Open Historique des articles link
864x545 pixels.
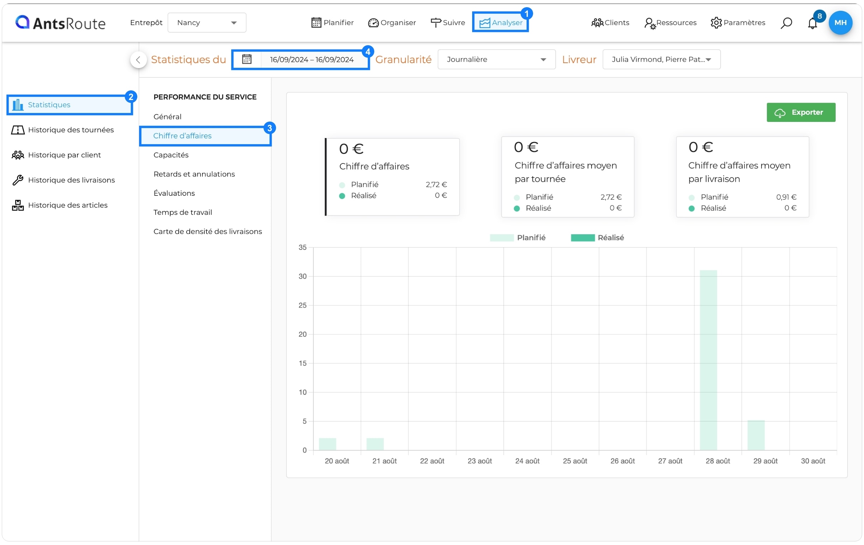pos(68,205)
